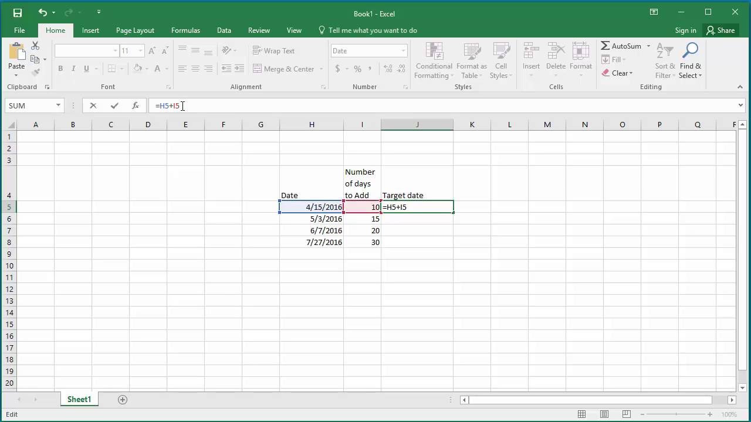Screen dimensions: 751x422
Task: Click Increase Font Size icon
Action: tap(153, 51)
